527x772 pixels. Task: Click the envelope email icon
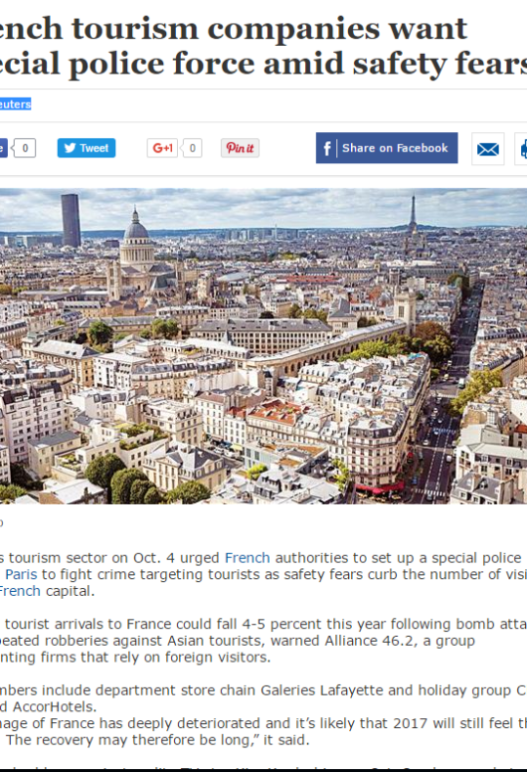coord(487,148)
